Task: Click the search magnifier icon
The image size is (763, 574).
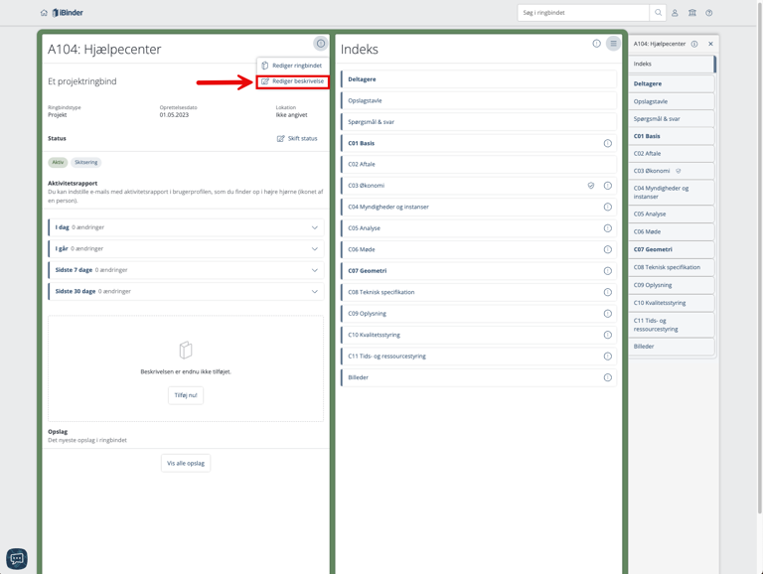Action: click(658, 13)
